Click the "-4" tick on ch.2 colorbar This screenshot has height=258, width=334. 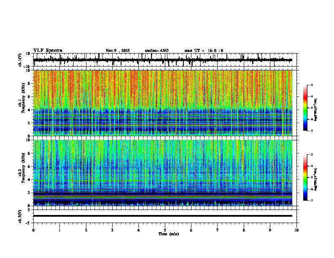311,166
